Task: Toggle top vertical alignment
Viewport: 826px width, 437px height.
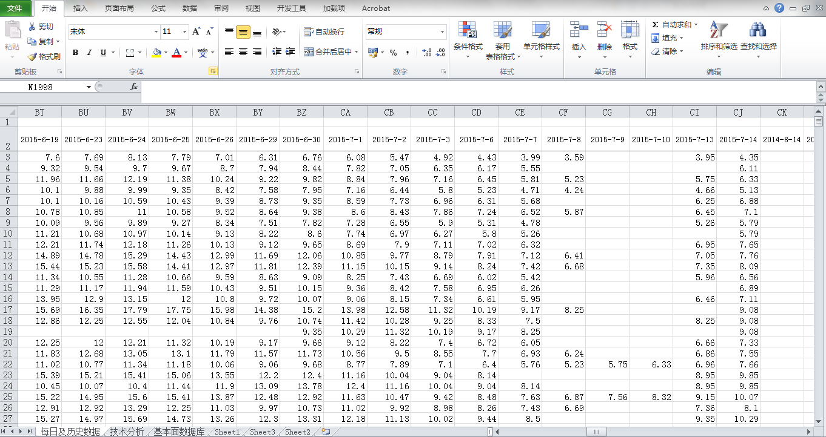Action: click(229, 31)
